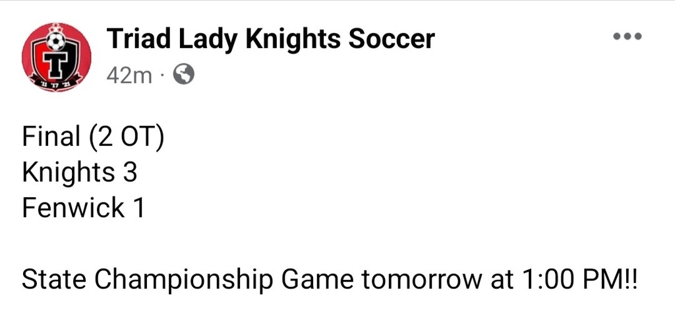Click the Knights 3 score line

tap(80, 173)
